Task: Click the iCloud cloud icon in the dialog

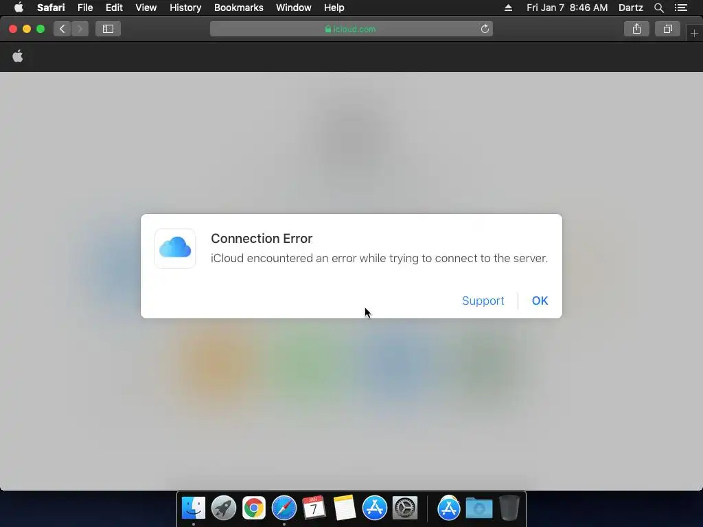Action: point(175,248)
